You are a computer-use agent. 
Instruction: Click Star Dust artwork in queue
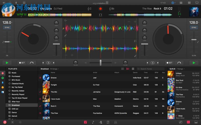pos(171,81)
